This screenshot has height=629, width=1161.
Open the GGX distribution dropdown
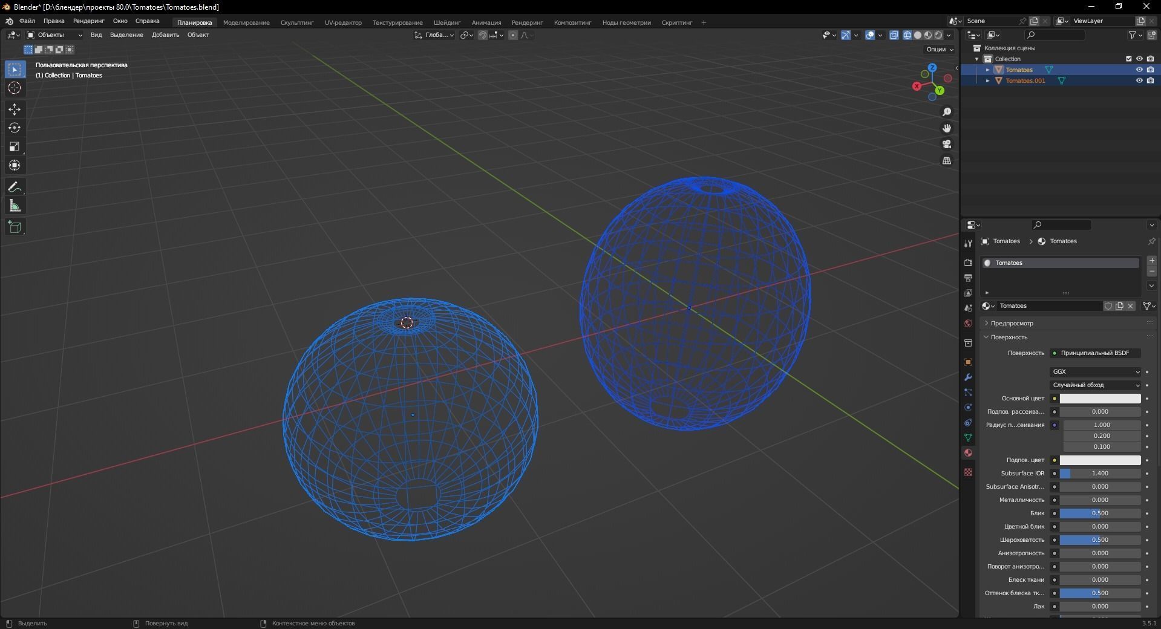[x=1095, y=372]
